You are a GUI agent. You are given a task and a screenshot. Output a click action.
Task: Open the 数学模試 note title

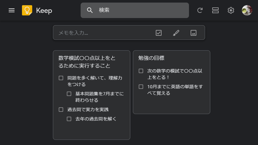tap(87, 62)
